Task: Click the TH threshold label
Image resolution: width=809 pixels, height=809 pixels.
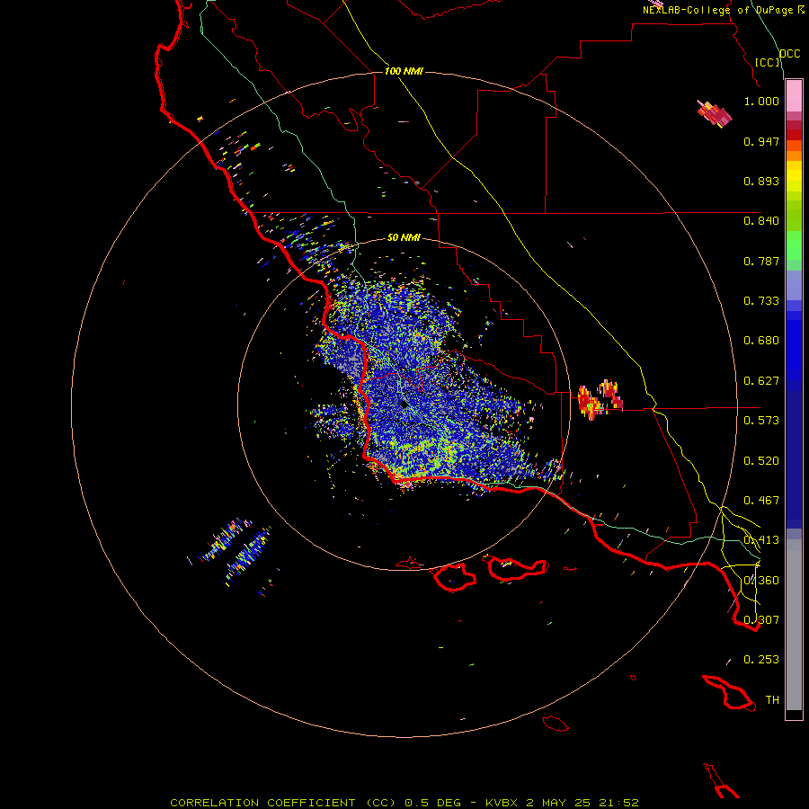Action: pos(772,700)
